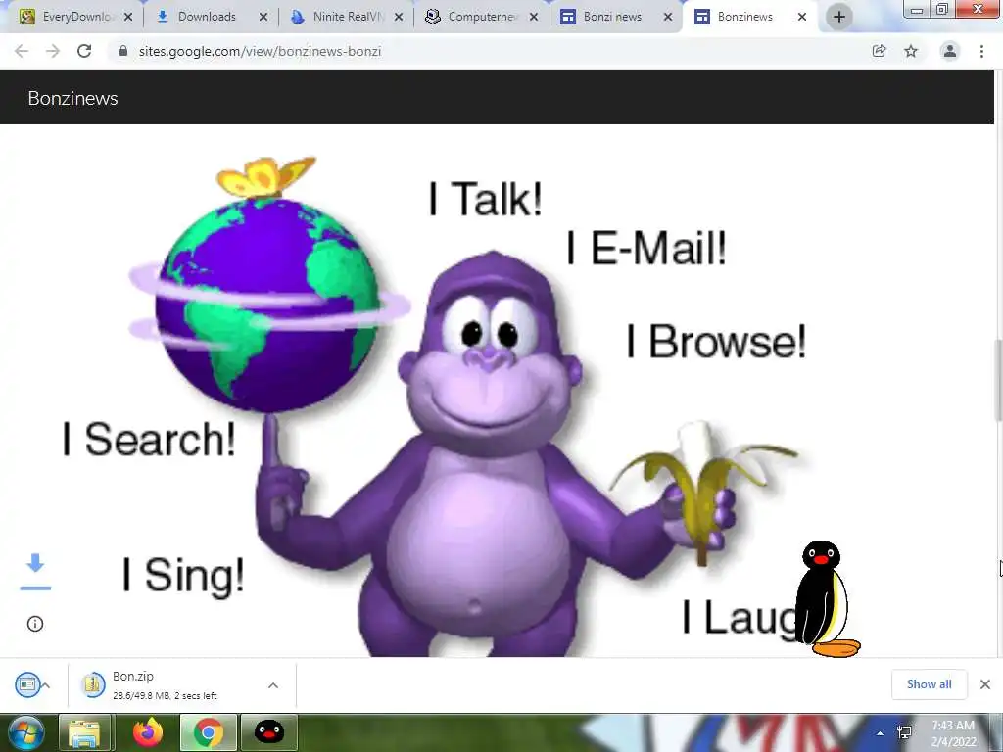Show hidden system tray icons
Screen dimensions: 1003x752
click(x=881, y=733)
